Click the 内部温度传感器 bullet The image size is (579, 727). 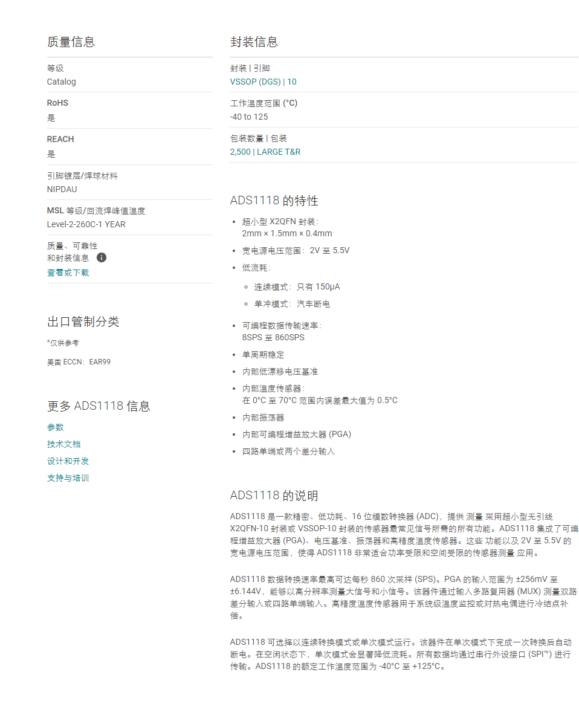(273, 389)
